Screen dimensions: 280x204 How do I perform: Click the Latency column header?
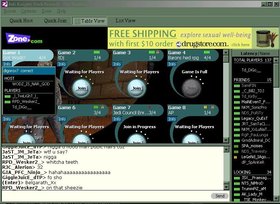click(249, 53)
